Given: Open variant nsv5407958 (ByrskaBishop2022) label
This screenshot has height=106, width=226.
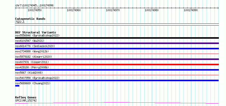Looking at the screenshot, I should 37,78.
